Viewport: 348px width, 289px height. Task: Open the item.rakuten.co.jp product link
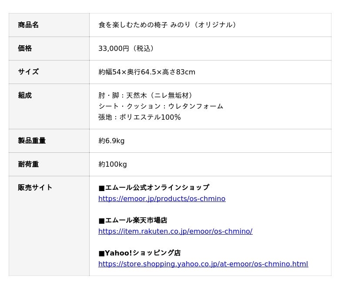[x=175, y=232]
